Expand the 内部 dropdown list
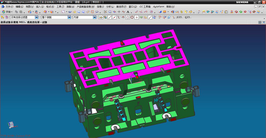266x138 pixels. click(x=94, y=17)
